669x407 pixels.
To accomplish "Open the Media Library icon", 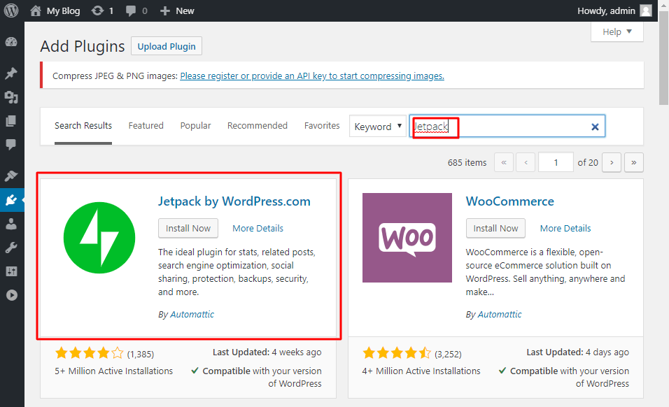I will coord(11,98).
